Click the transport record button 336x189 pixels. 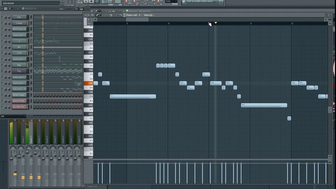97,1
